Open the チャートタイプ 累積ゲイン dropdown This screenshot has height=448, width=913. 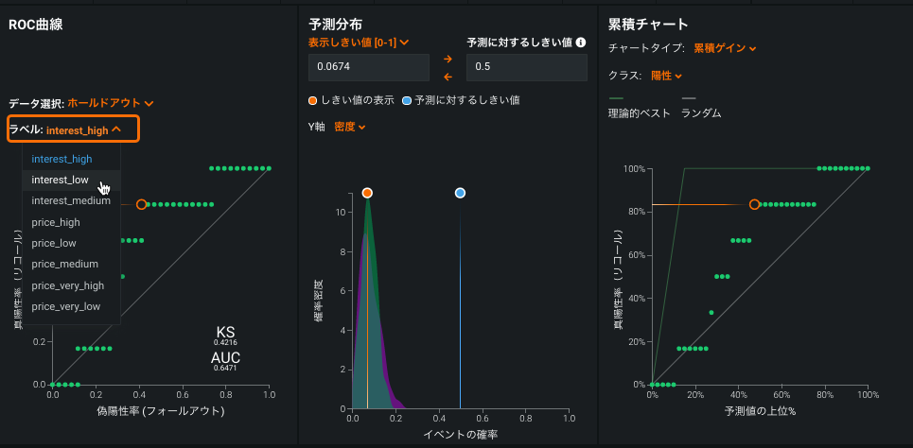click(726, 48)
